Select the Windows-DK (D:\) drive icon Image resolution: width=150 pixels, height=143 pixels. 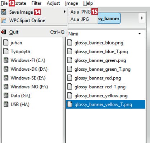(x=6, y=69)
